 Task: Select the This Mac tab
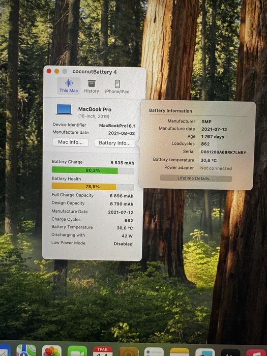click(69, 85)
